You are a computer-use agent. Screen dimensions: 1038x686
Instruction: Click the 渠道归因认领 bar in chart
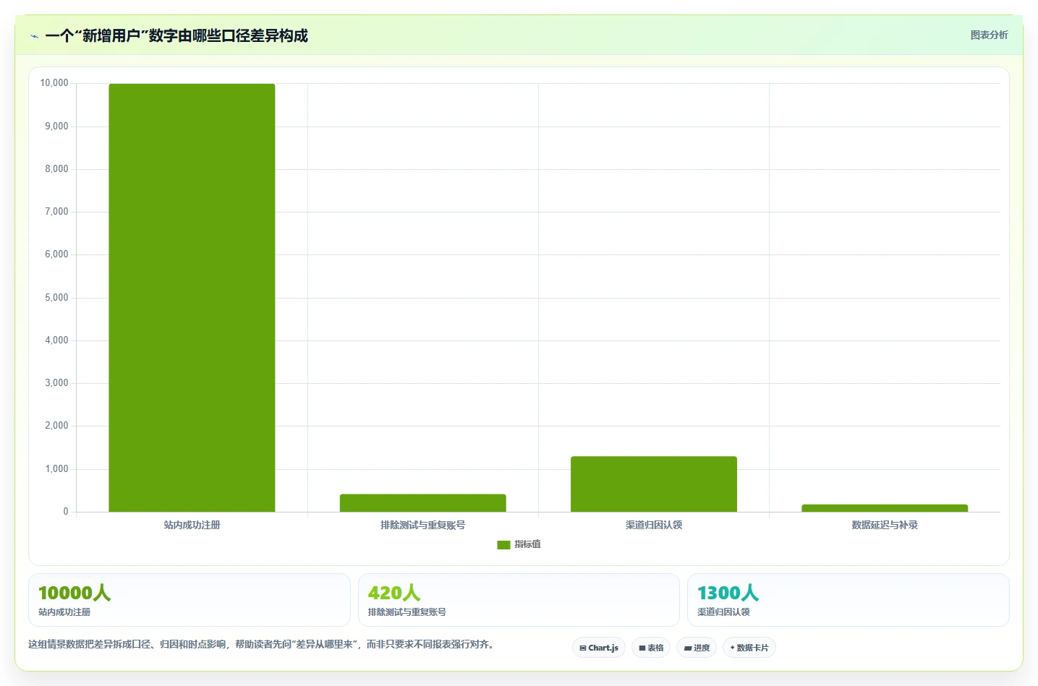pyautogui.click(x=654, y=484)
